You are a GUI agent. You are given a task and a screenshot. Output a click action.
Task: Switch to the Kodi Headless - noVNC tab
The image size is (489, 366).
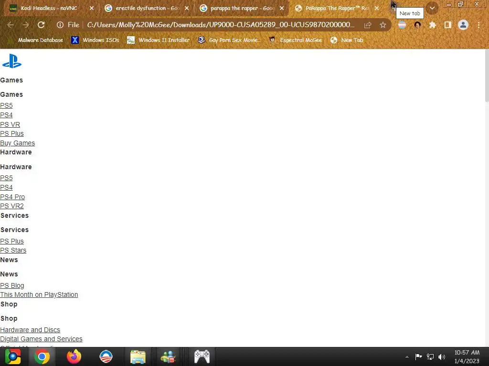[x=49, y=8]
